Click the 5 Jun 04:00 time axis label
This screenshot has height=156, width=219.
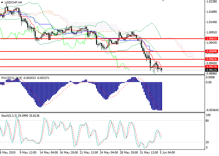[168, 153]
